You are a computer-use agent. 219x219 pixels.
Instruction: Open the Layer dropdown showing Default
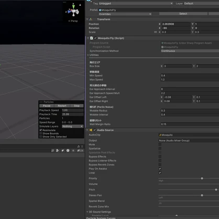(x=201, y=4)
